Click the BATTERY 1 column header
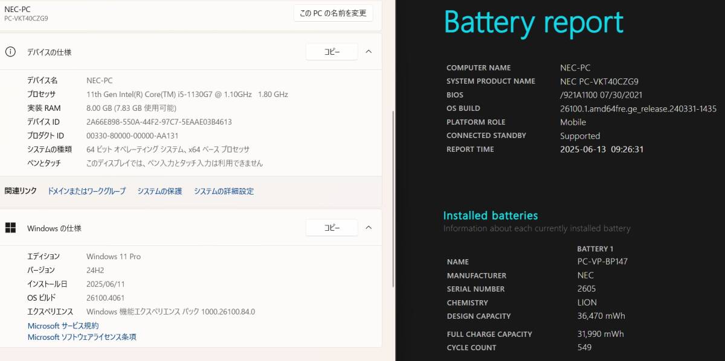725x361 pixels. (595, 249)
